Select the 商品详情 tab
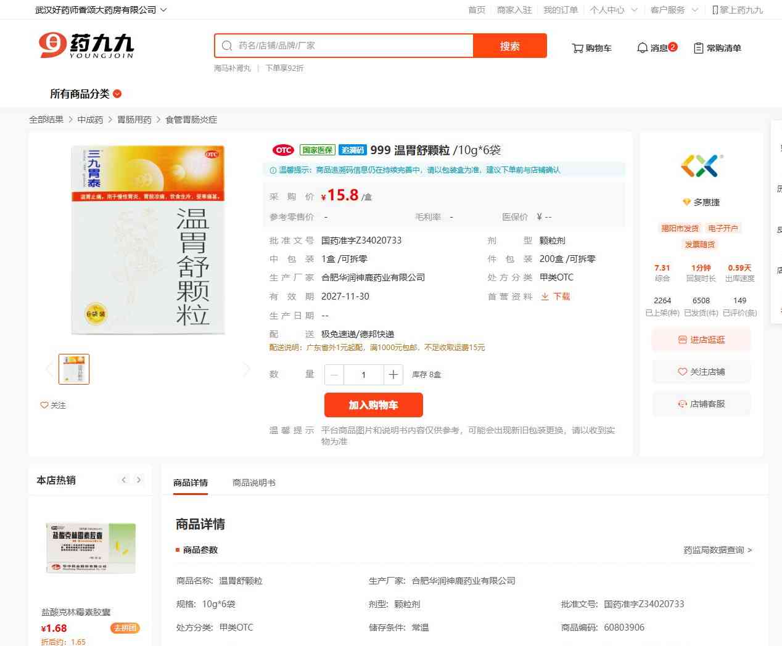The width and height of the screenshot is (782, 646). (191, 483)
